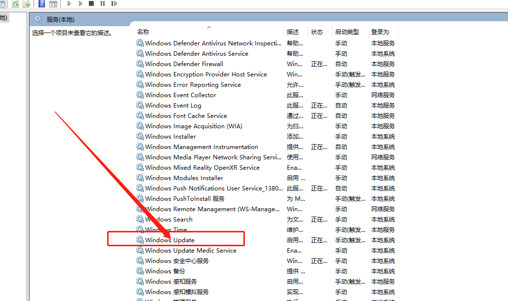This screenshot has width=508, height=301.
Task: Click gear icon beside Windows PushToInstall 服务
Action: click(x=140, y=198)
